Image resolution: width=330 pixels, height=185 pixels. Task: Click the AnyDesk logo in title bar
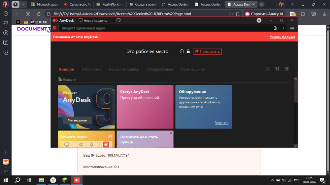pos(55,20)
